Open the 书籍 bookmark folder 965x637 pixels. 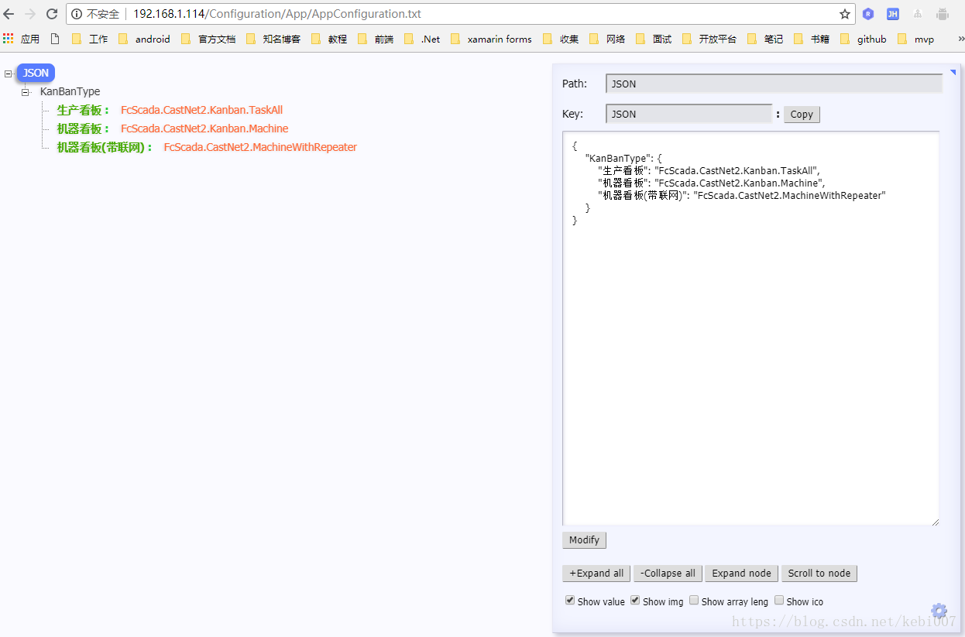(x=812, y=39)
